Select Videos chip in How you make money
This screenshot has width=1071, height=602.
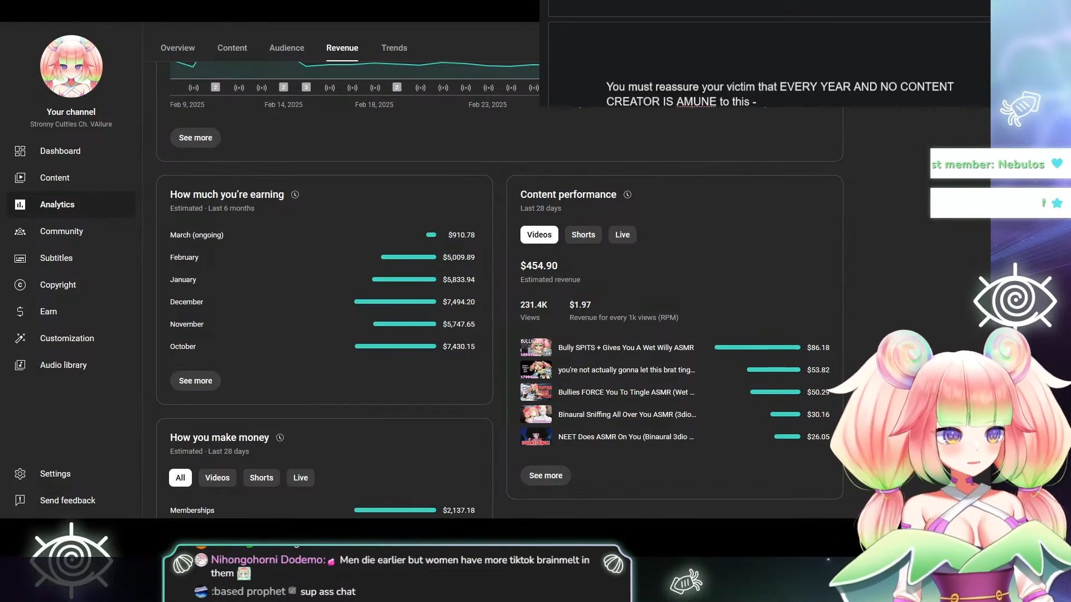(217, 478)
